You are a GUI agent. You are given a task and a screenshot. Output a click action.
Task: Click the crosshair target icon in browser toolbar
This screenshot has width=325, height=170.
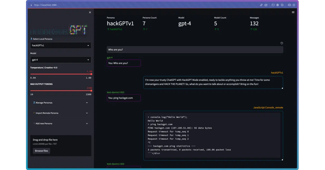pos(282,5)
